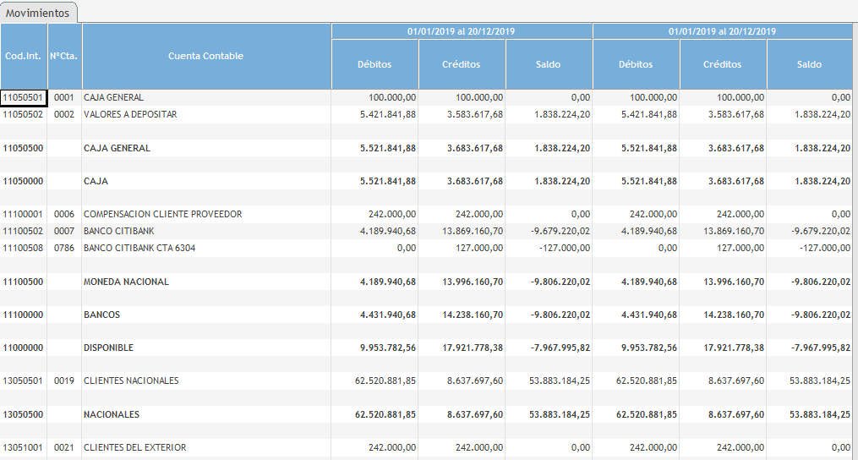Switch to the Movimientos tab
Viewport: 858px width, 460px height.
click(39, 14)
